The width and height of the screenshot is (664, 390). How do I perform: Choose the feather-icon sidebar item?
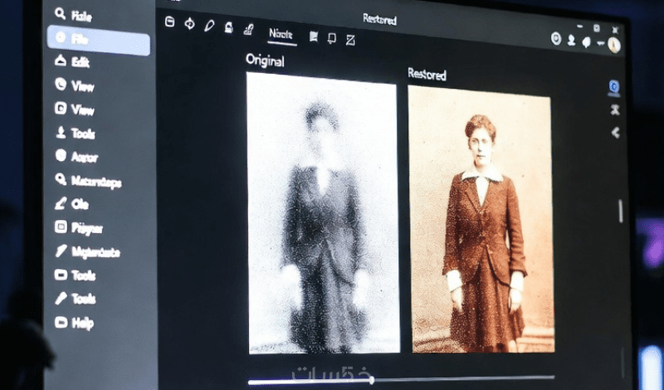[x=87, y=251]
